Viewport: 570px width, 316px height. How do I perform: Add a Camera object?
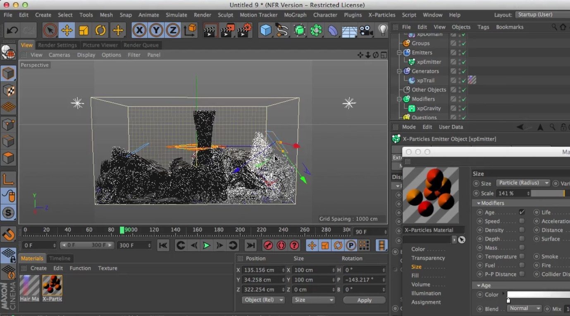(366, 30)
